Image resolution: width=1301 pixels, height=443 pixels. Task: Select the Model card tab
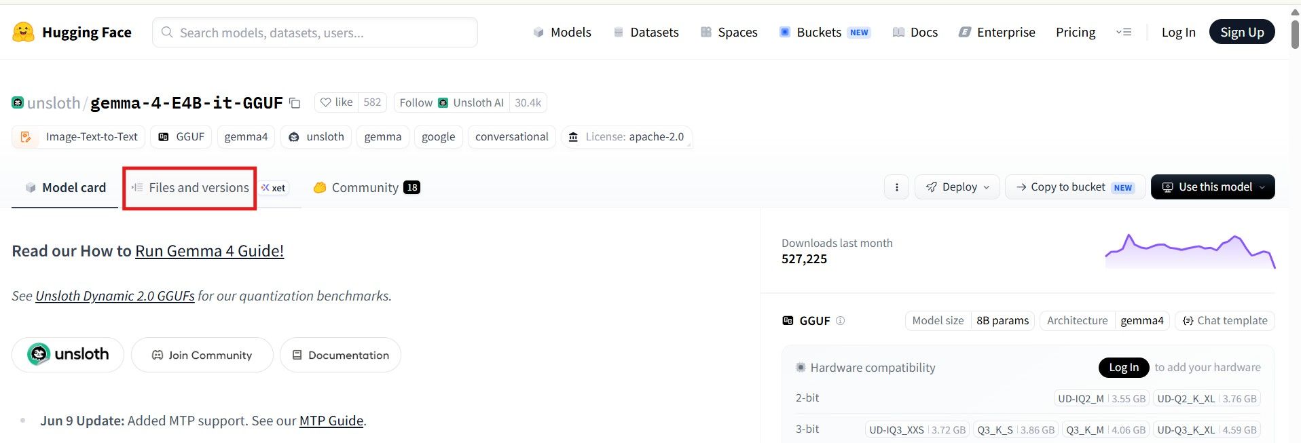[65, 188]
